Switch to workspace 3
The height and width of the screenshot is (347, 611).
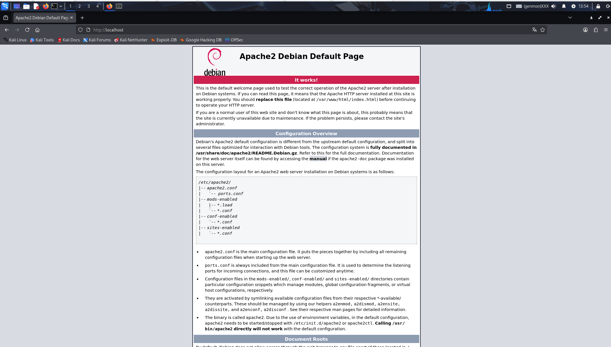pos(89,6)
